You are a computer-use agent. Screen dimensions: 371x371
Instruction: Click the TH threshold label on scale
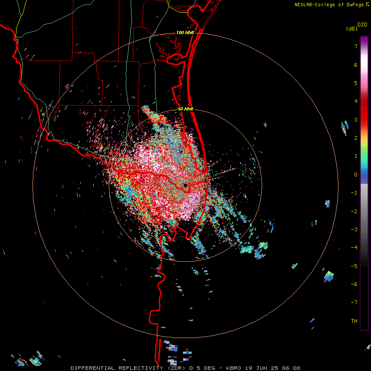[354, 321]
